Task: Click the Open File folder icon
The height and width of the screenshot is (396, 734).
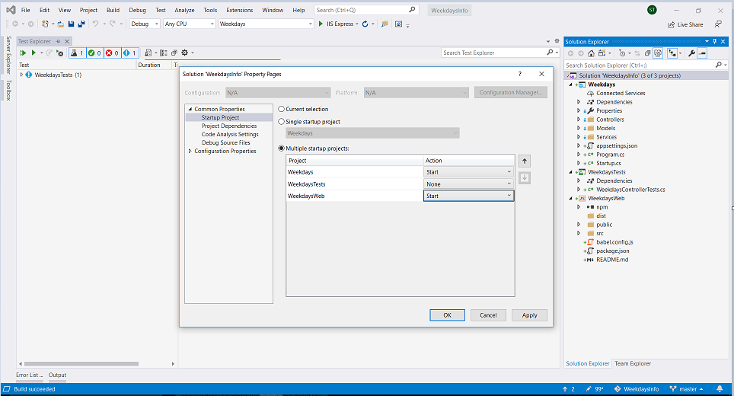Action: 61,24
